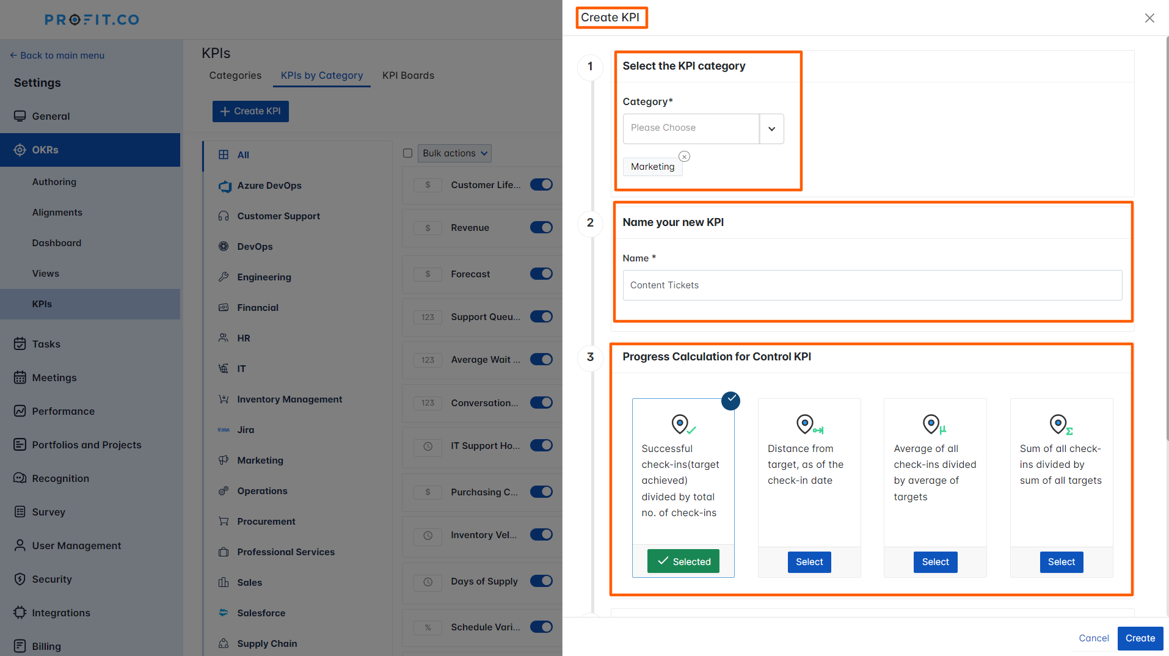
Task: Expand the KPI category selector arrow
Action: (x=771, y=128)
